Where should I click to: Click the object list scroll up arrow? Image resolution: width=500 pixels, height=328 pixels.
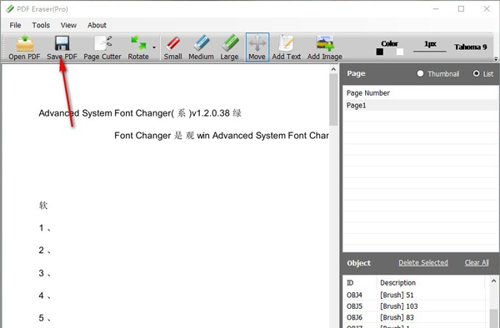(493, 281)
